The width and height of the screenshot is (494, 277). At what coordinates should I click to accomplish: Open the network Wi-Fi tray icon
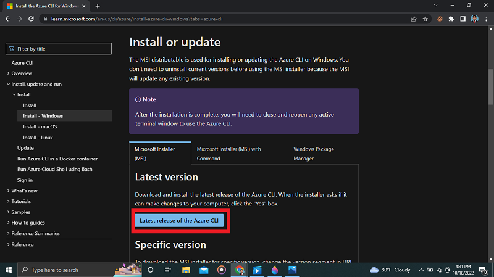pos(439,270)
